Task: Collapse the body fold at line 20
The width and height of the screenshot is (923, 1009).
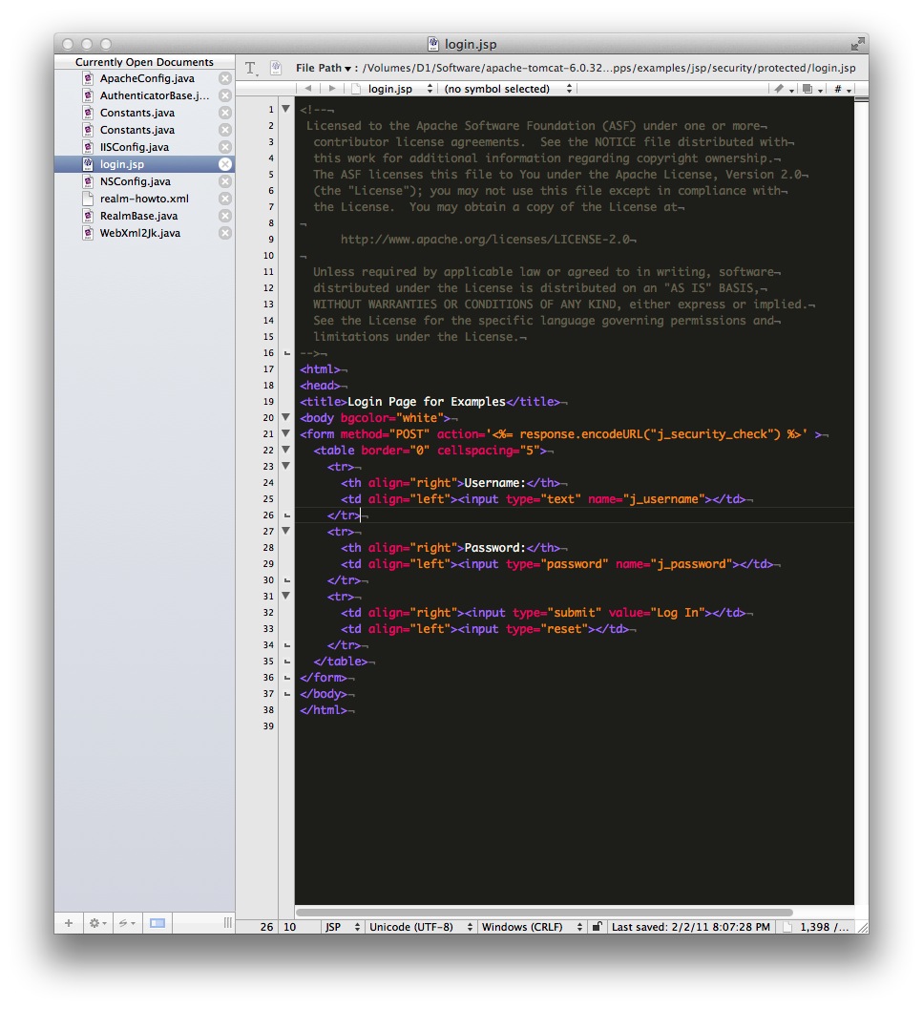Action: tap(285, 417)
